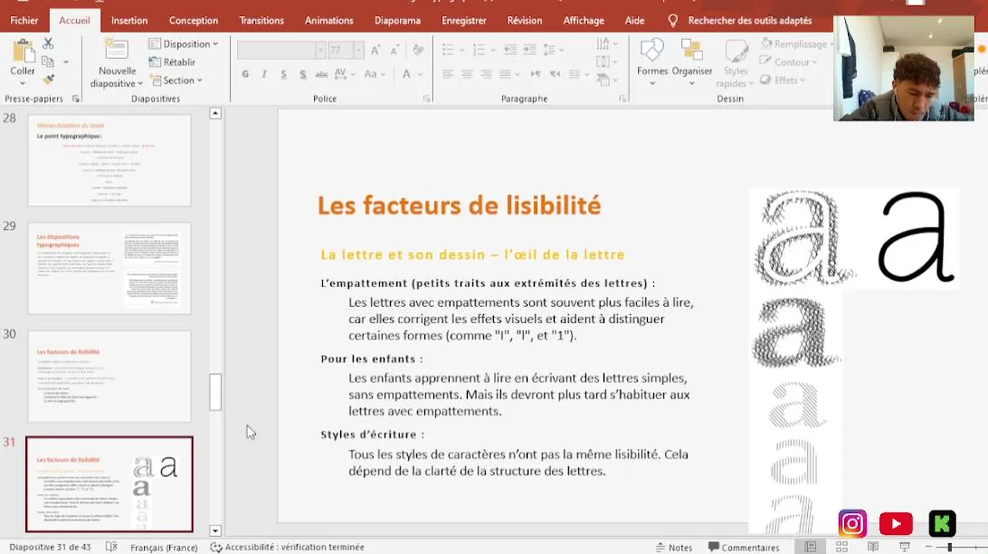Switch to the Animations tab
Image resolution: width=988 pixels, height=554 pixels.
(329, 21)
